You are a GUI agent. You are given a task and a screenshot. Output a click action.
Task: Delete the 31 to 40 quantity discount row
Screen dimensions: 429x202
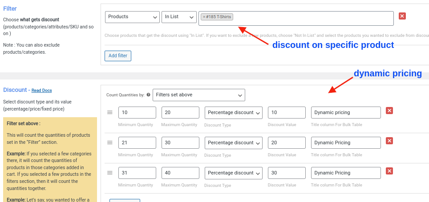pos(389,171)
